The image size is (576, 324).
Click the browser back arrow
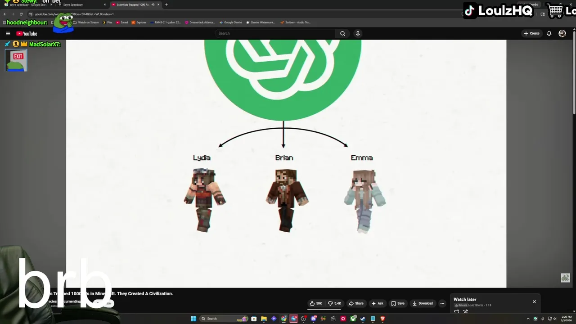[x=5, y=14]
